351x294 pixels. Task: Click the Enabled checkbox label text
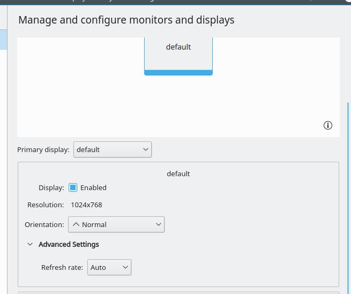pyautogui.click(x=93, y=188)
